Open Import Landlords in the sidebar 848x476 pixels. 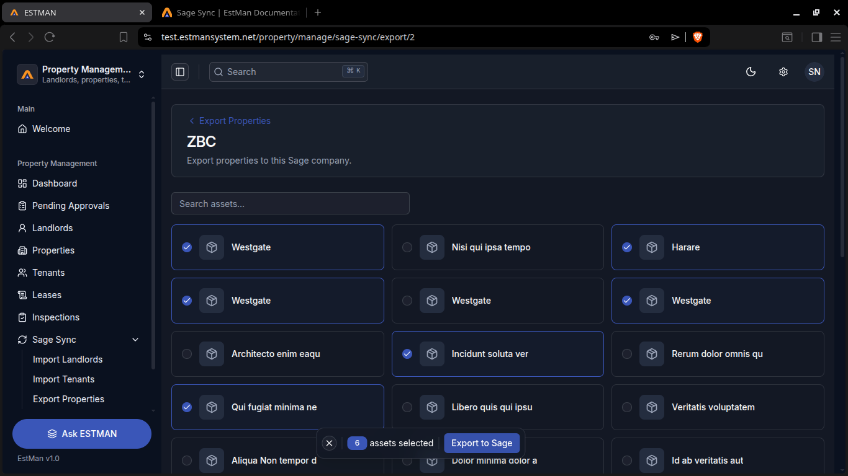[68, 359]
